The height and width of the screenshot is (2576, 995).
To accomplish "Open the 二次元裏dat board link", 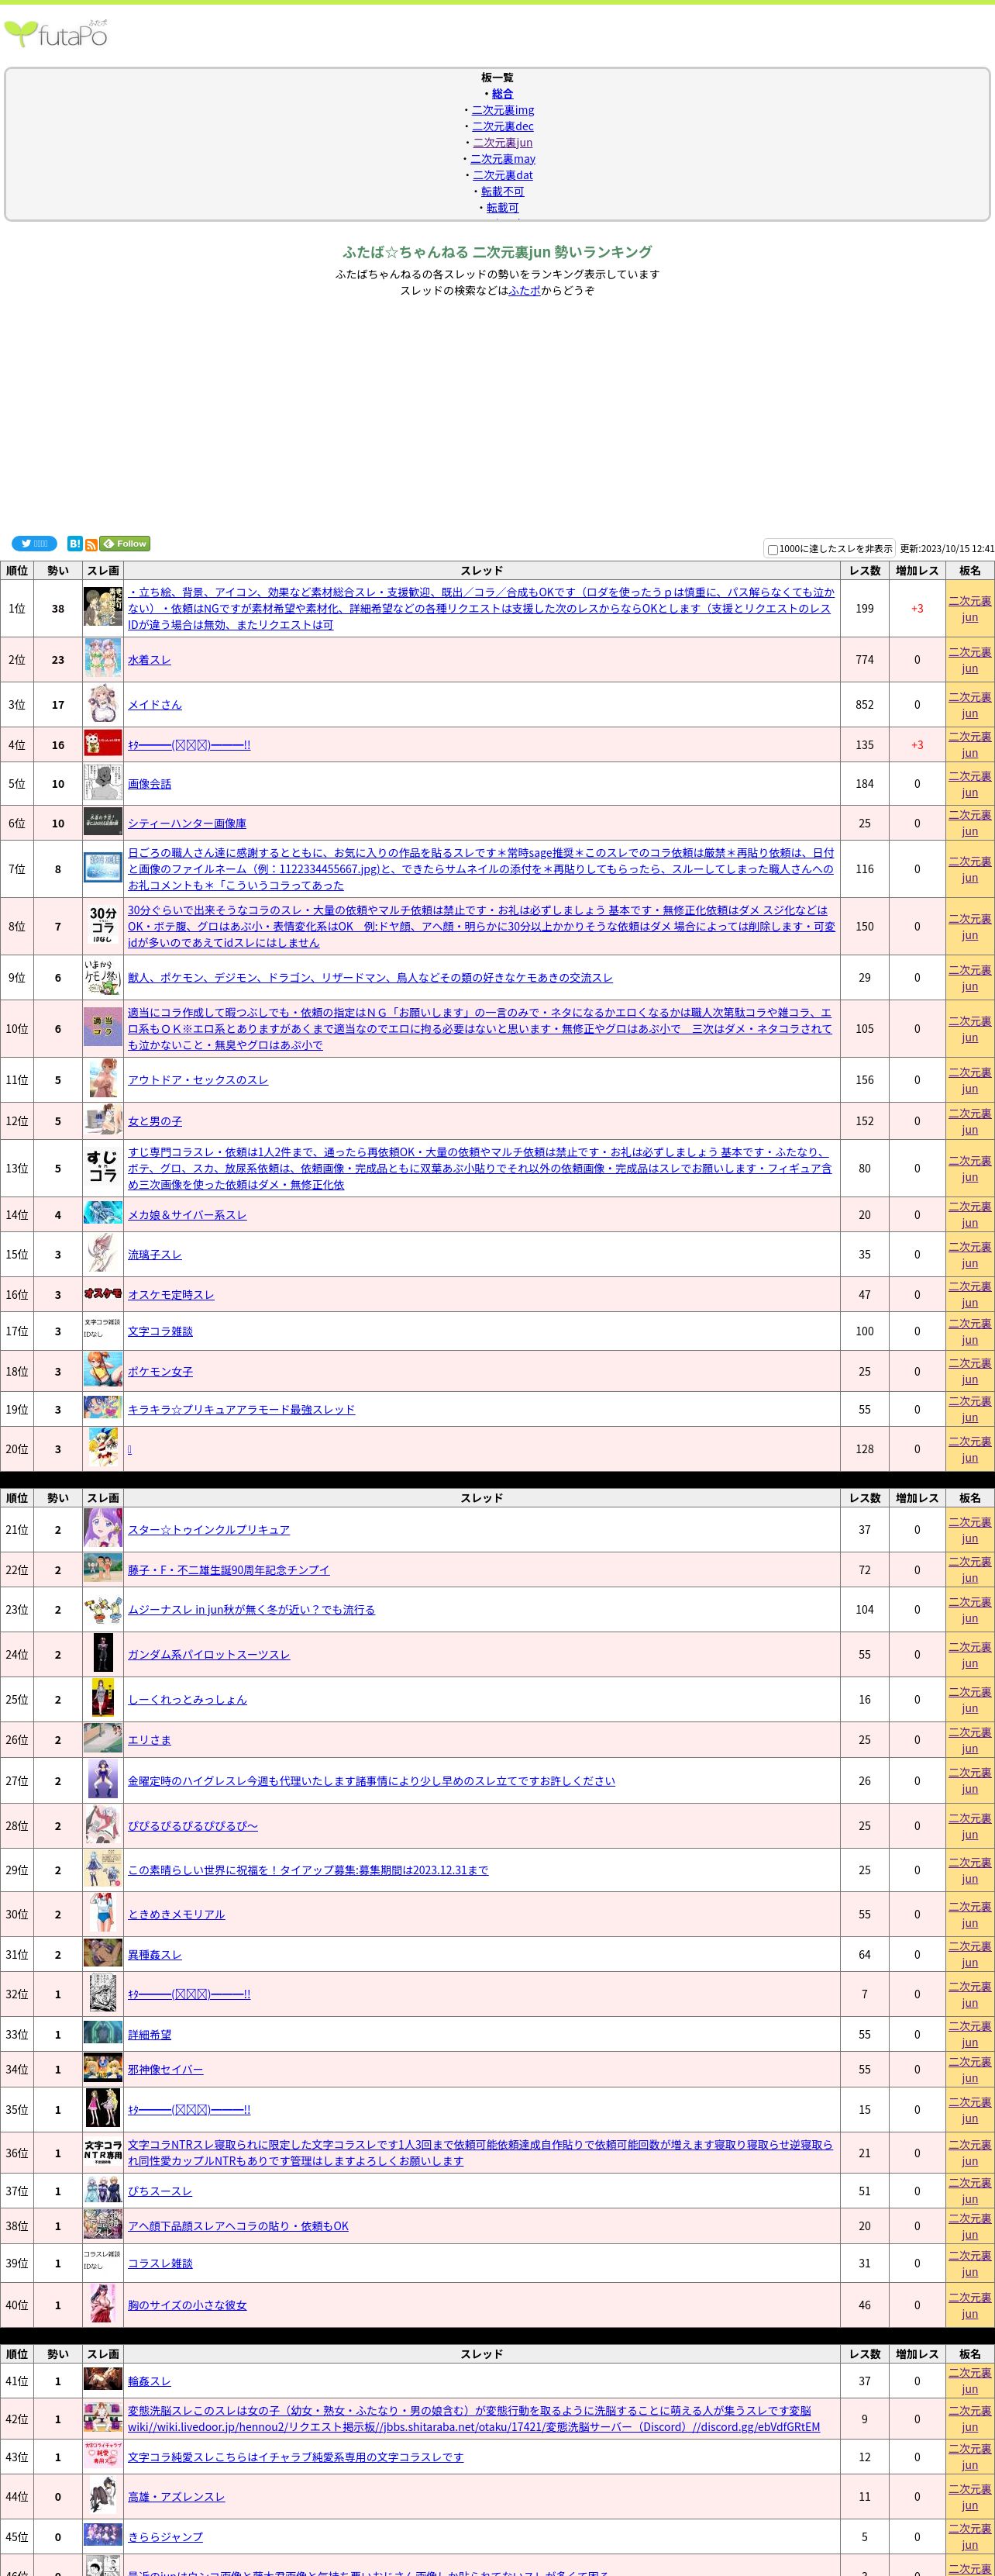I will pos(502,175).
